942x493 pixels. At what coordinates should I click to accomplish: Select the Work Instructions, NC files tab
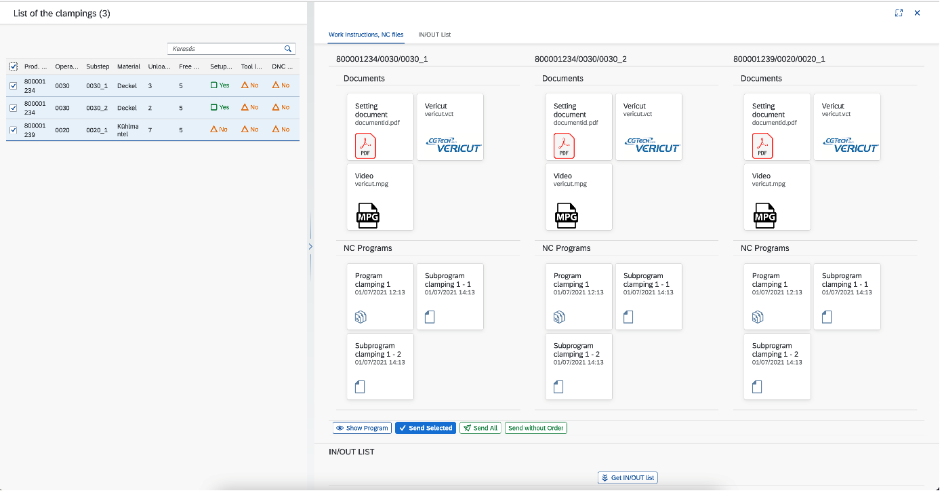coord(366,35)
